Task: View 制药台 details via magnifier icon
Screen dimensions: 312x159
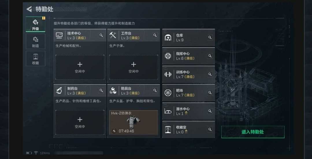Action: tap(101, 90)
